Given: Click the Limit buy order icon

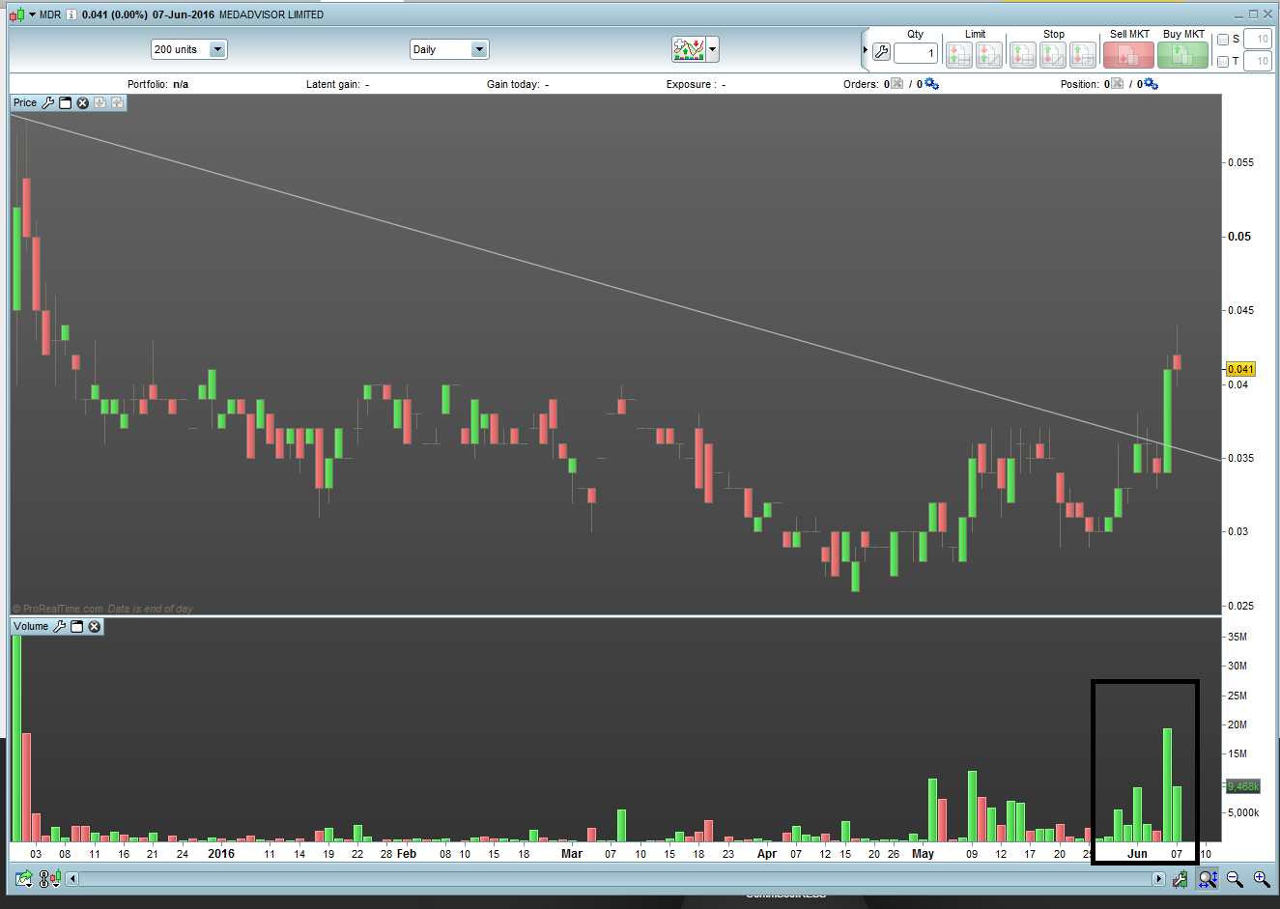Looking at the screenshot, I should 958,54.
